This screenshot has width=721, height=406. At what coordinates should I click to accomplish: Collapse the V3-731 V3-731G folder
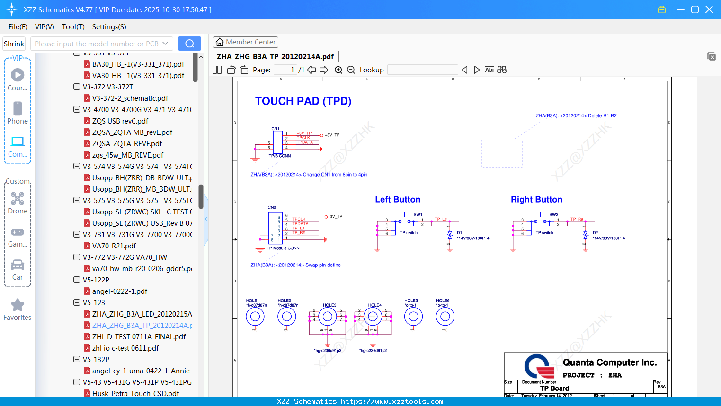[77, 234]
